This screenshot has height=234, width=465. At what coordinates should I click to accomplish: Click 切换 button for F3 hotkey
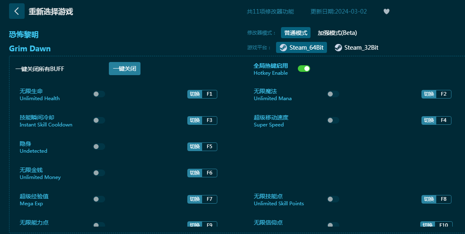coord(195,120)
